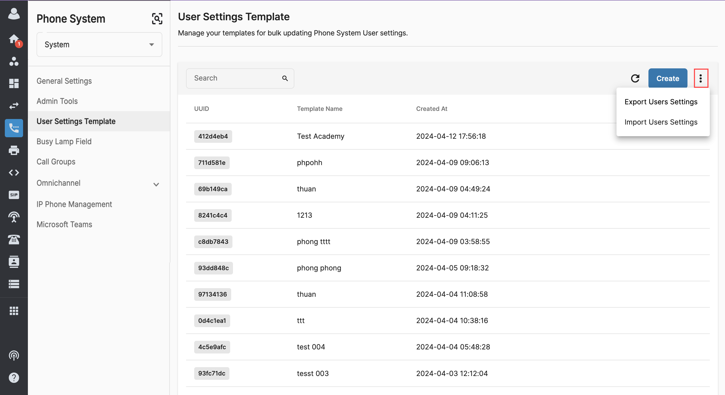Image resolution: width=725 pixels, height=395 pixels.
Task: Choose Import Users Settings
Action: point(661,122)
